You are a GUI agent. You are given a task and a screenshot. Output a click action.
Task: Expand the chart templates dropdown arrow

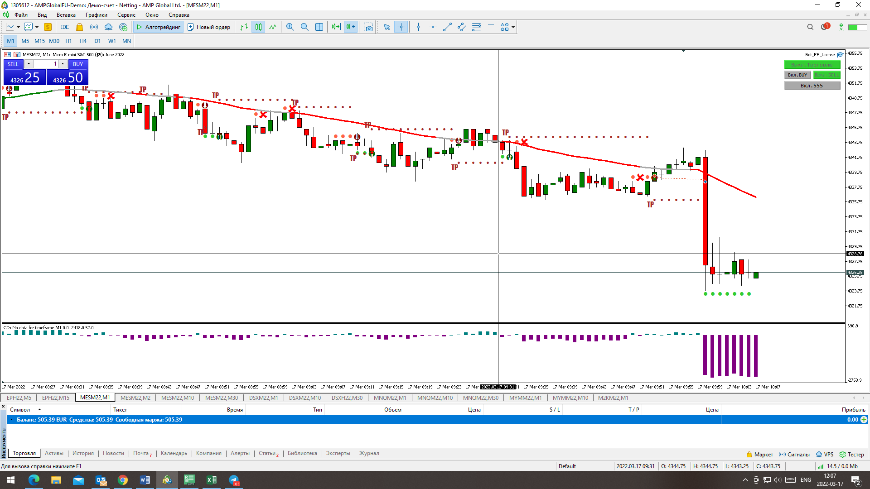pos(37,27)
